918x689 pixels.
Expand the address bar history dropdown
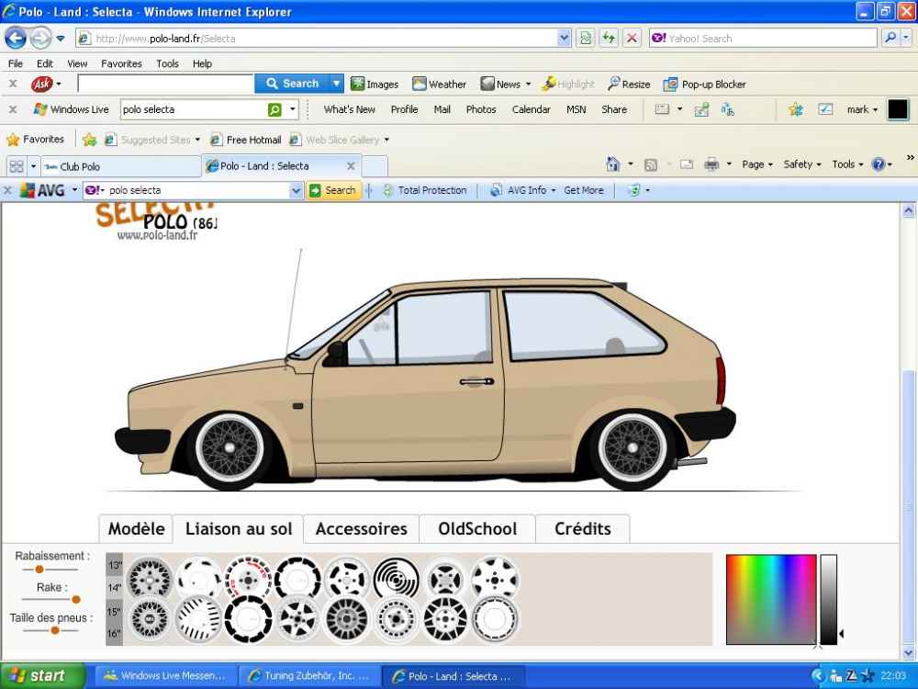[564, 38]
